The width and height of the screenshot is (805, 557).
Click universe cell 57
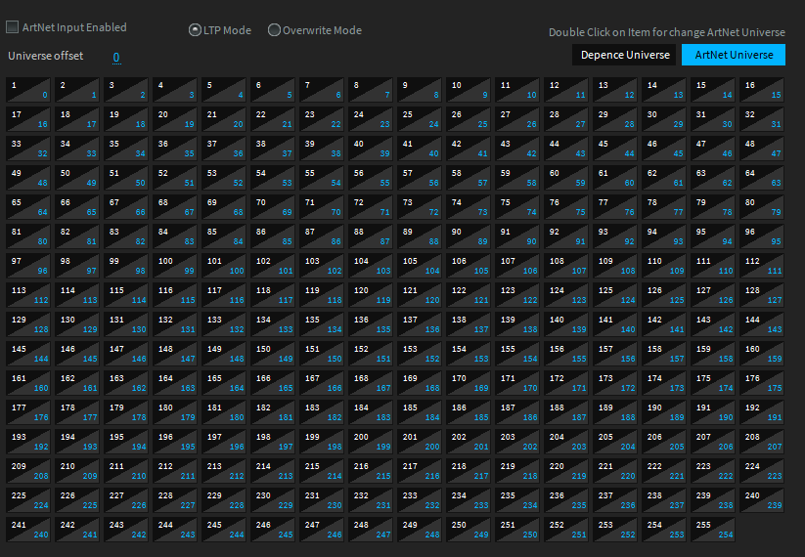[x=420, y=178]
